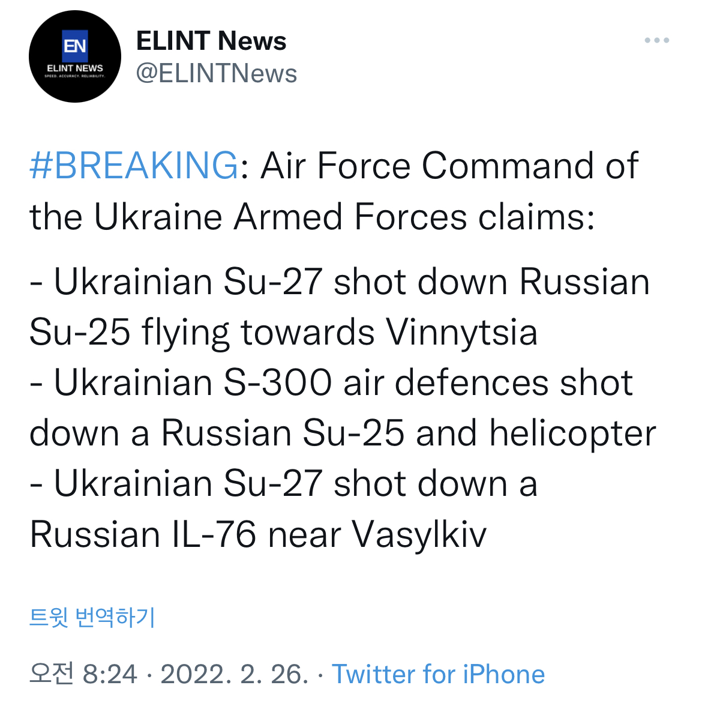This screenshot has width=702, height=709.
Task: Open the ELINT News display name
Action: click(211, 41)
